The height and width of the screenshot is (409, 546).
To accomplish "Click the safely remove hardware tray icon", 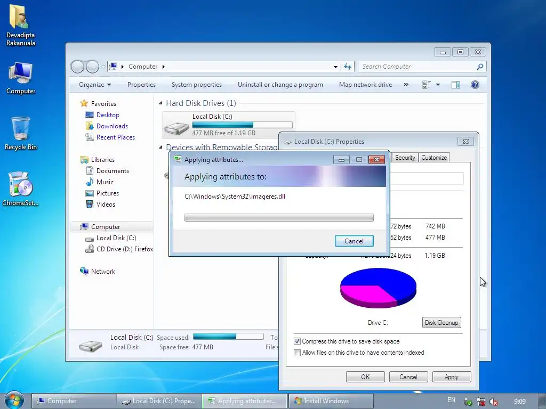I will coord(468,402).
